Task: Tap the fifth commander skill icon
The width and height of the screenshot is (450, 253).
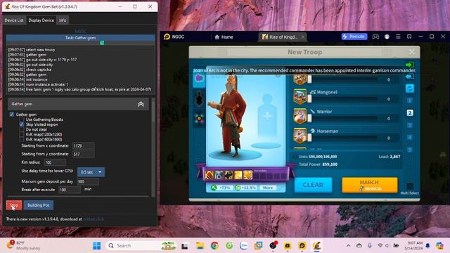Action: 247,175
